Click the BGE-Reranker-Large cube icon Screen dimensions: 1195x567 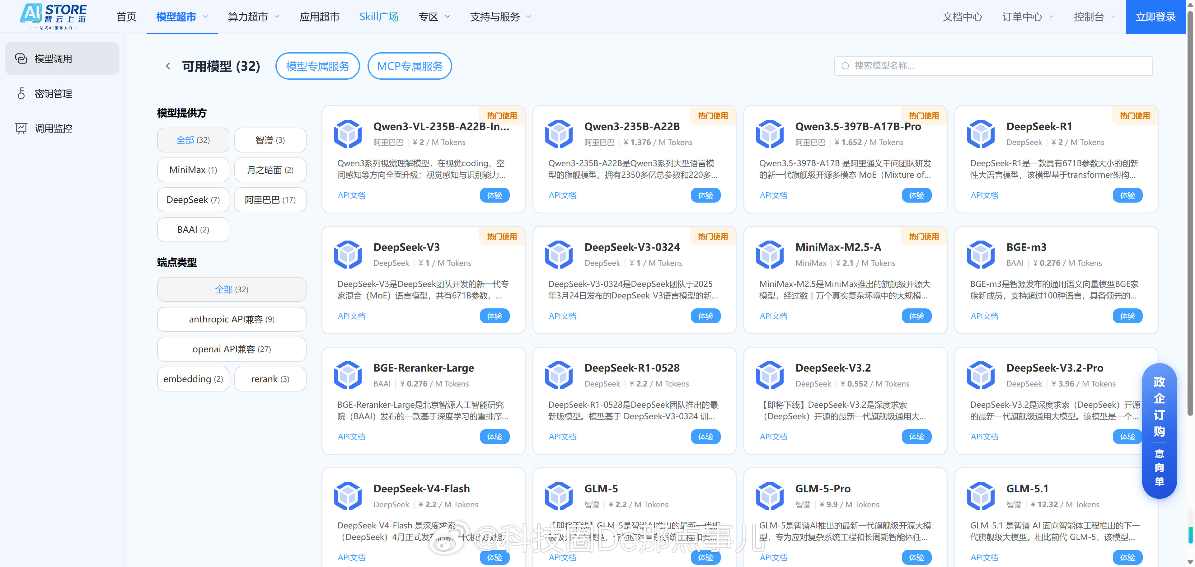click(348, 375)
